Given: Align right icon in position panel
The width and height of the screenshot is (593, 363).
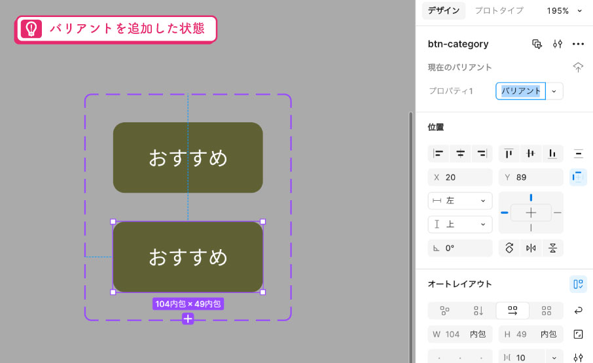Looking at the screenshot, I should pos(482,153).
